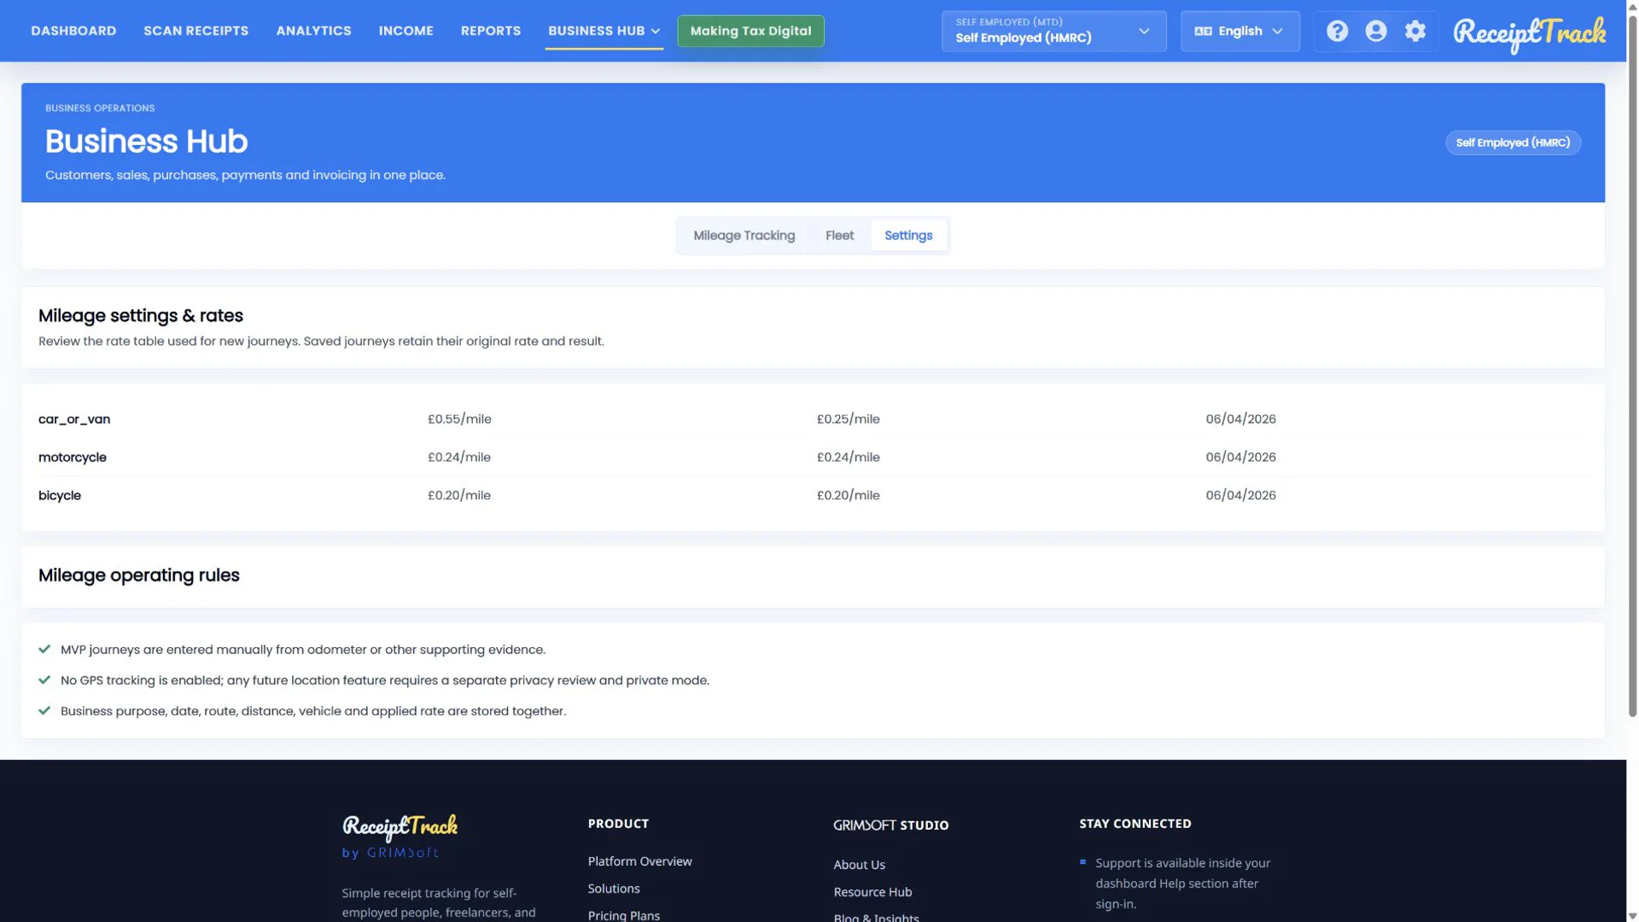This screenshot has width=1639, height=922.
Task: Click the Self Employed (HMRC) badge
Action: 1513,143
